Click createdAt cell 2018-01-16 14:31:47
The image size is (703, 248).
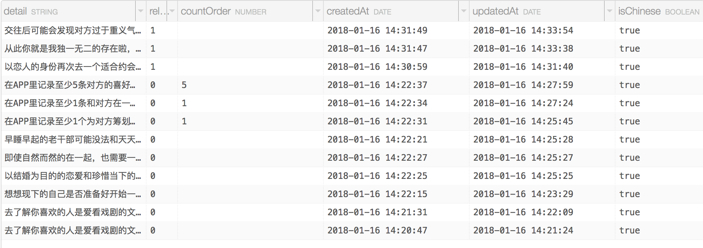377,49
